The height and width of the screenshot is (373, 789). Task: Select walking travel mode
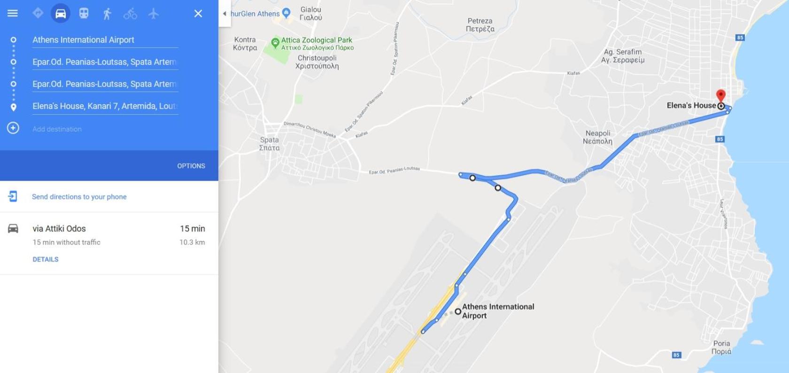[x=107, y=14]
